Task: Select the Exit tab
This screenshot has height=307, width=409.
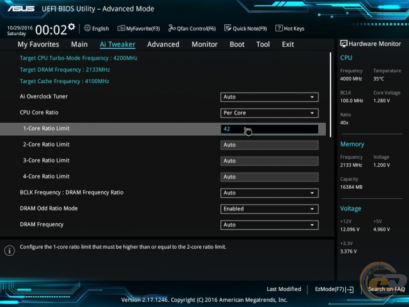Action: click(x=288, y=44)
